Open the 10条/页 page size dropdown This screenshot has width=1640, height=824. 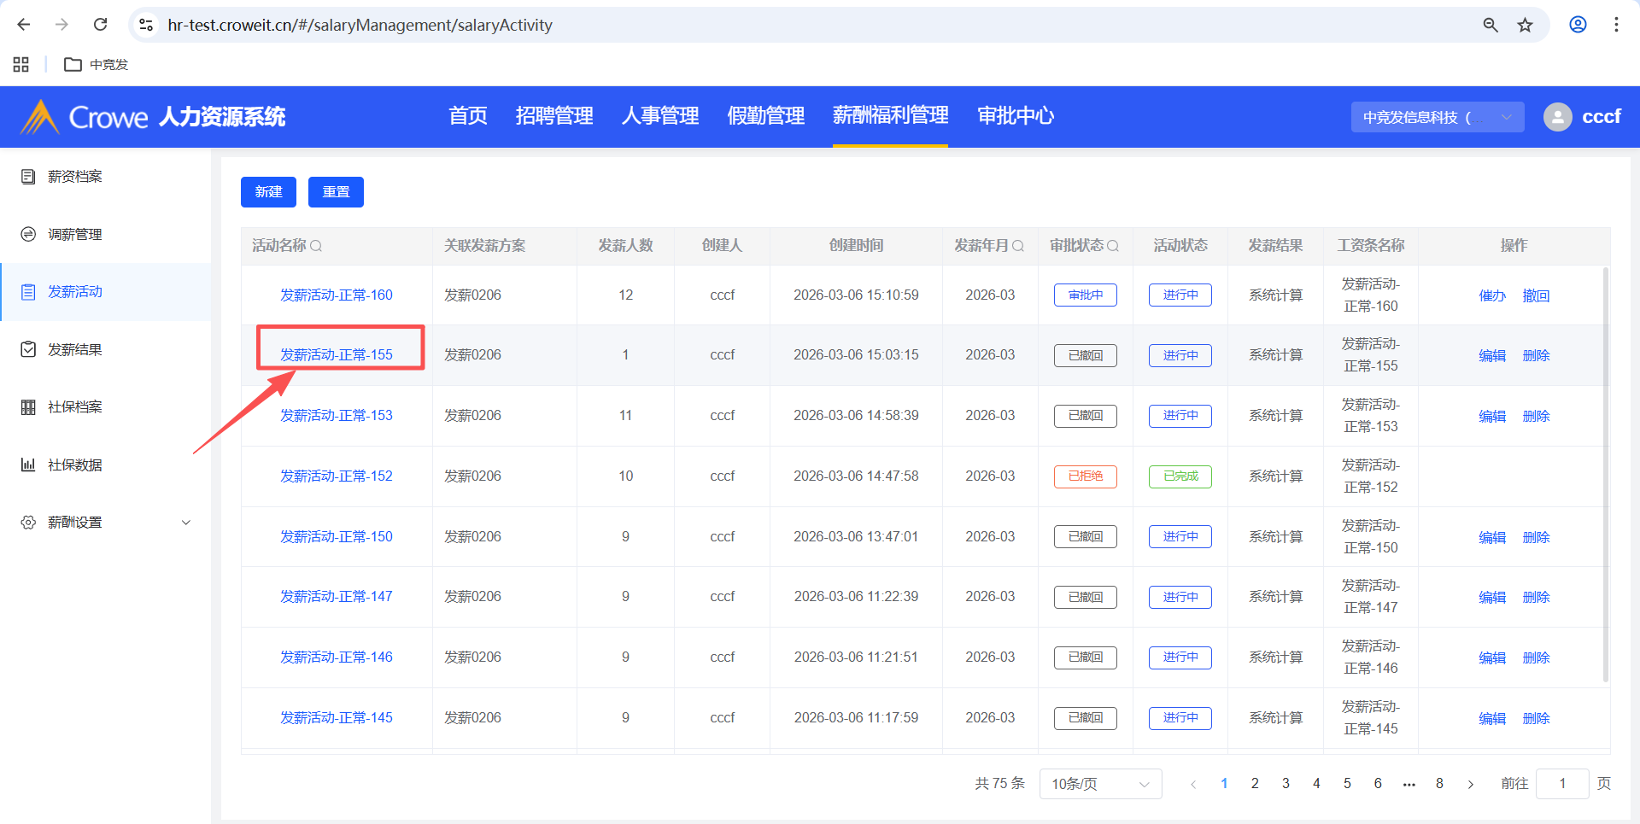pos(1099,784)
